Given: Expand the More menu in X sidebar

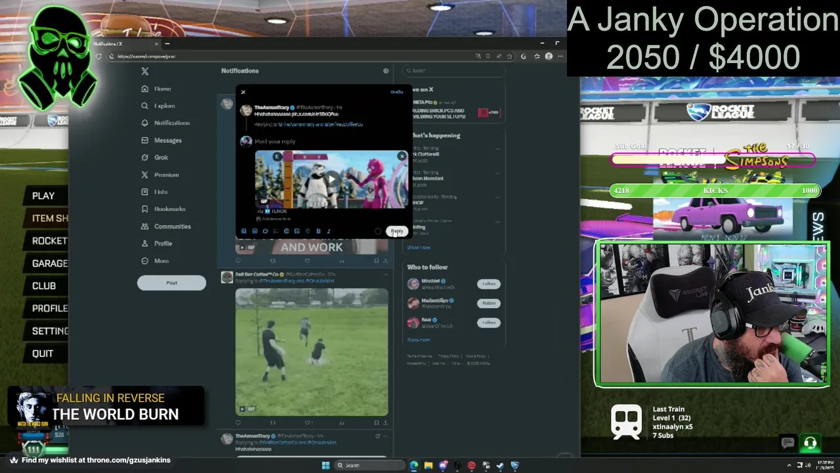Looking at the screenshot, I should point(155,261).
